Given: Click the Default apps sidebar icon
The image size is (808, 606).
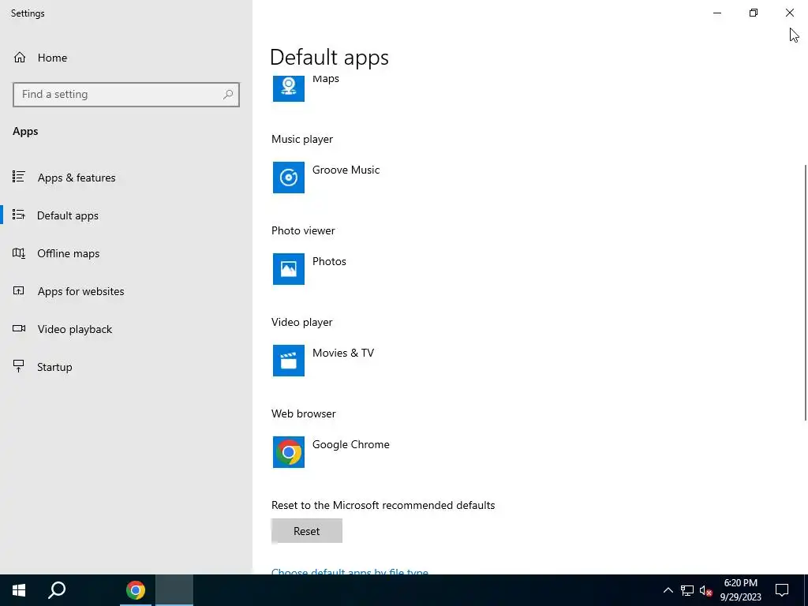Looking at the screenshot, I should (19, 215).
